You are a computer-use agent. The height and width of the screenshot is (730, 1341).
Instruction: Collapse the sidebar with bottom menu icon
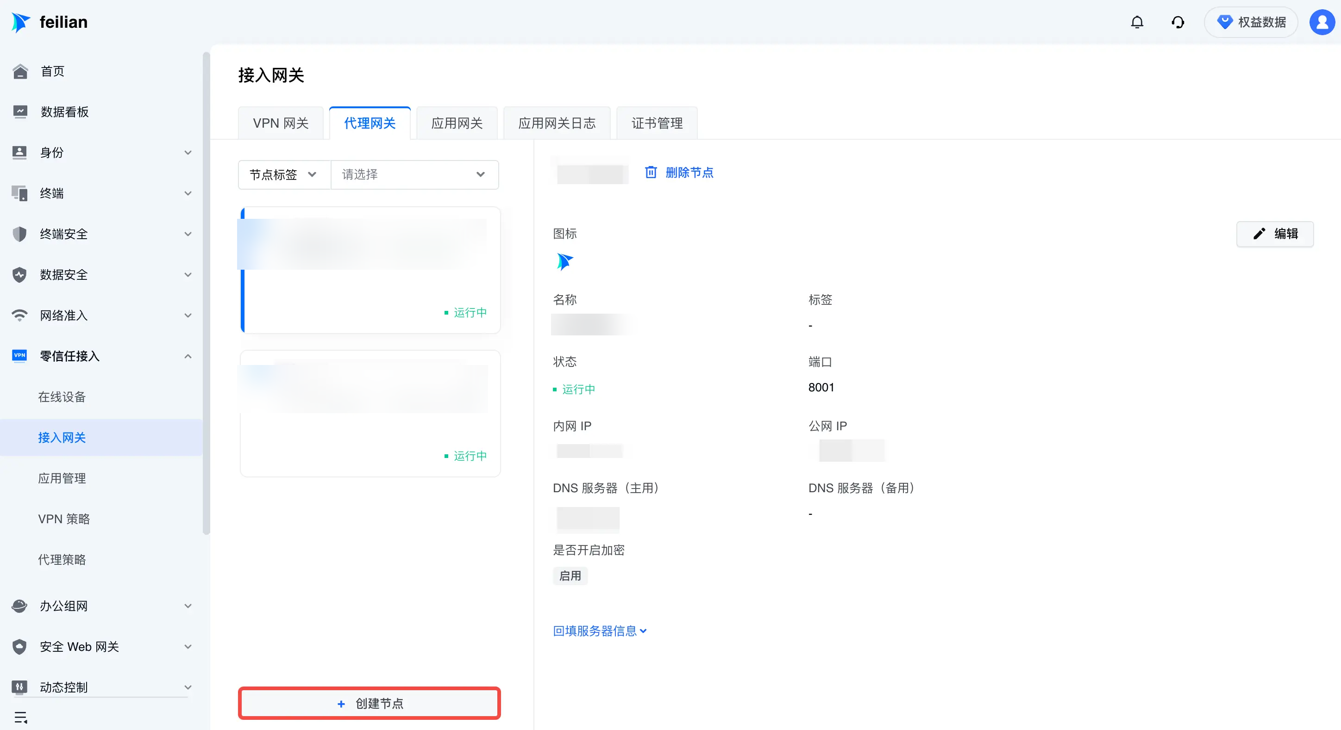[21, 718]
